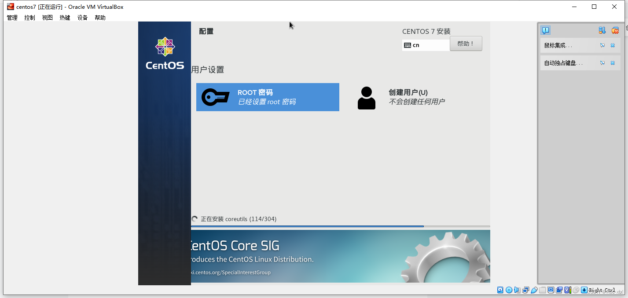Dismiss the 鼠标集成 notification message
628x298 pixels.
(613, 45)
